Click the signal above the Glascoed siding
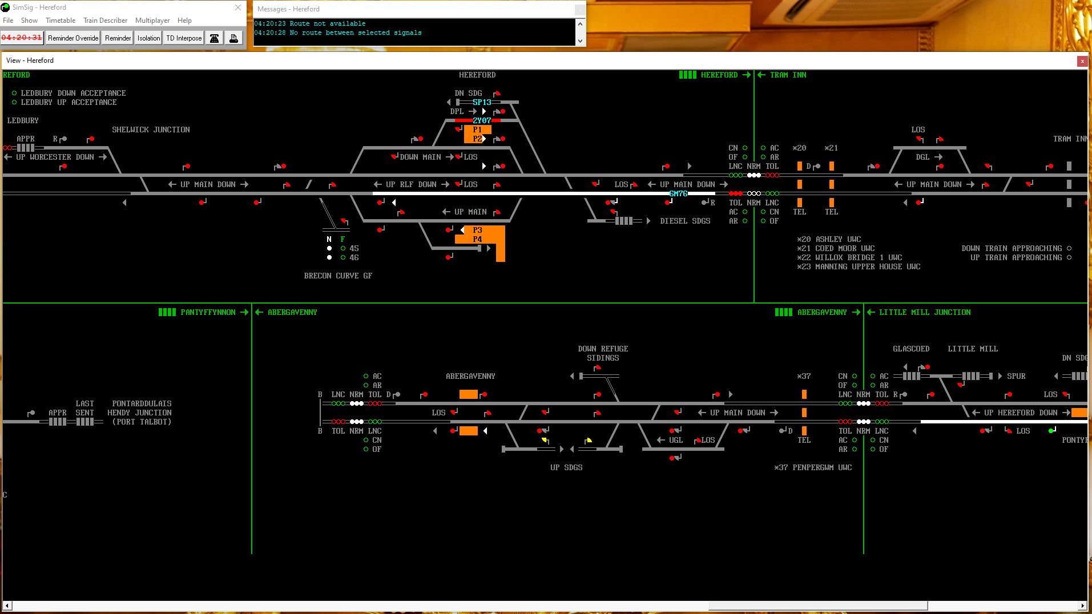Screen dimensions: 1092x614 (924, 367)
